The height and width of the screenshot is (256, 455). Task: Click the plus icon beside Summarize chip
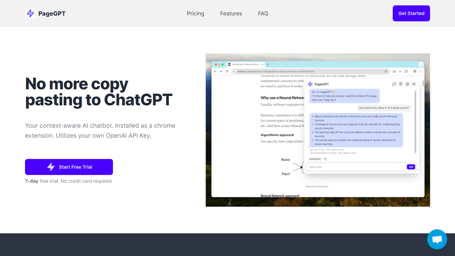[325, 159]
